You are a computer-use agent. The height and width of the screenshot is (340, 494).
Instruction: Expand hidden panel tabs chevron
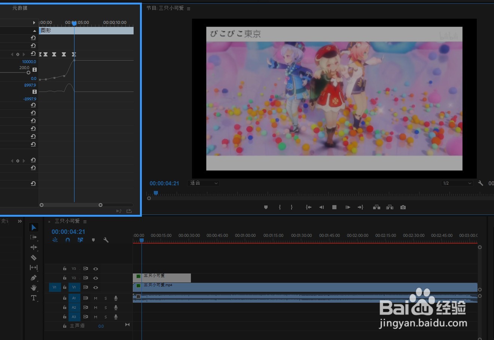(x=19, y=221)
